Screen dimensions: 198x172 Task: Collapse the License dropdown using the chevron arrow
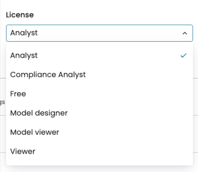[185, 33]
